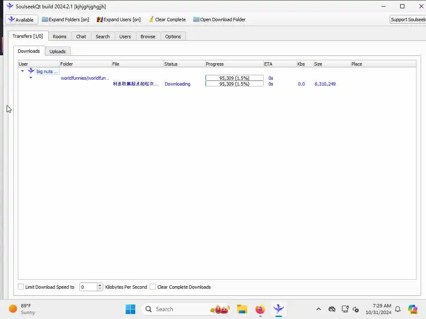
Task: Sort by the File column header
Action: point(137,64)
